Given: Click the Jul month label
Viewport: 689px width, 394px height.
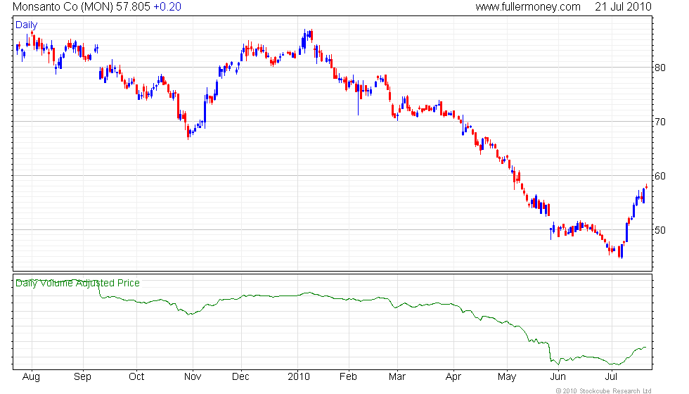Looking at the screenshot, I should (x=611, y=377).
